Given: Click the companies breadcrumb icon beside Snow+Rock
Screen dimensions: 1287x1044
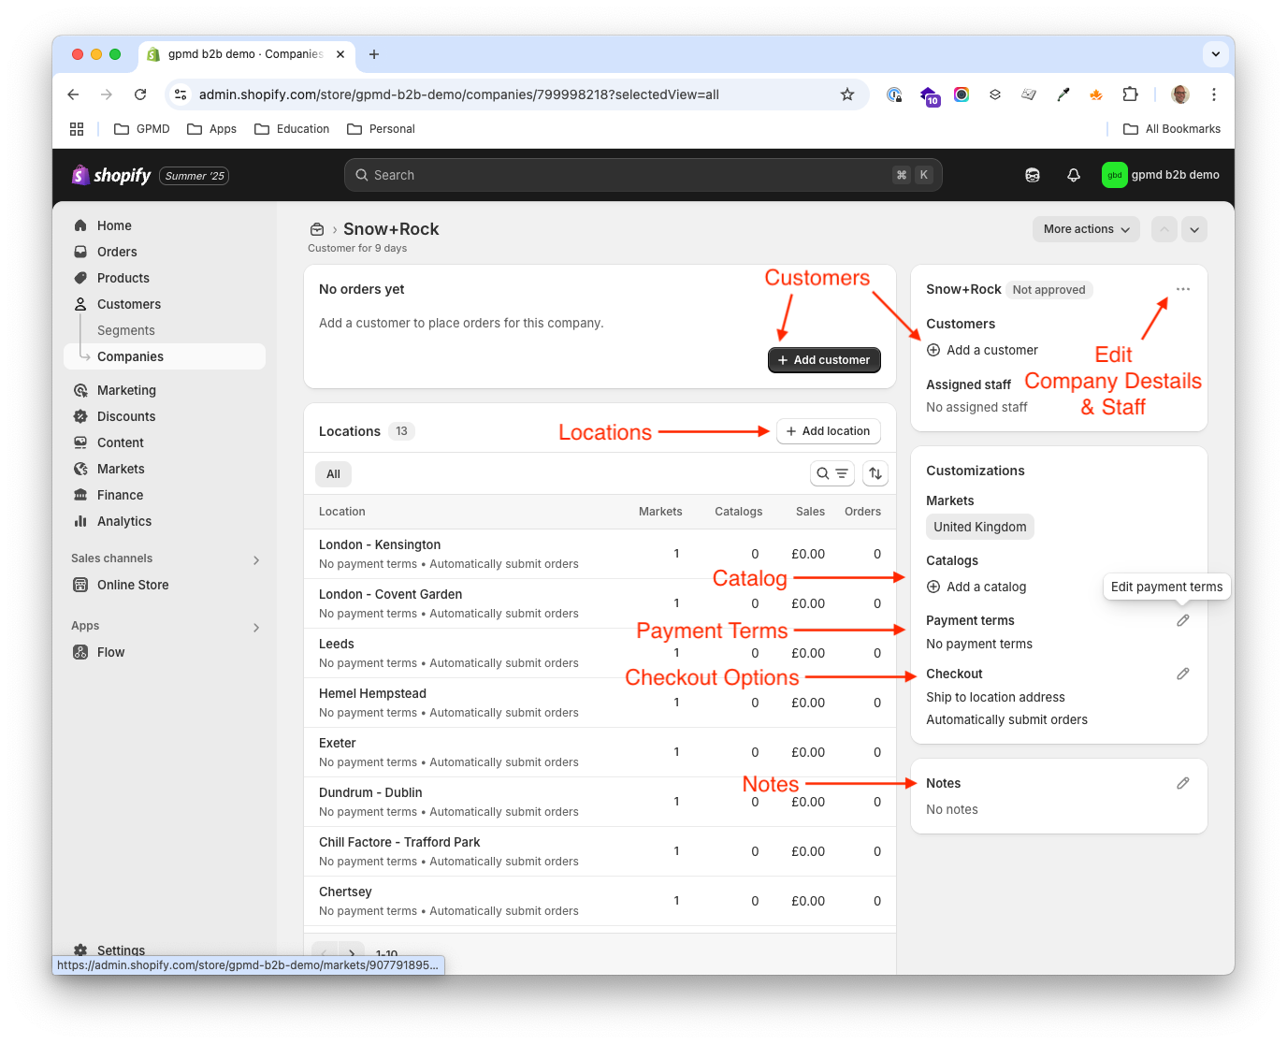Looking at the screenshot, I should click(x=317, y=229).
